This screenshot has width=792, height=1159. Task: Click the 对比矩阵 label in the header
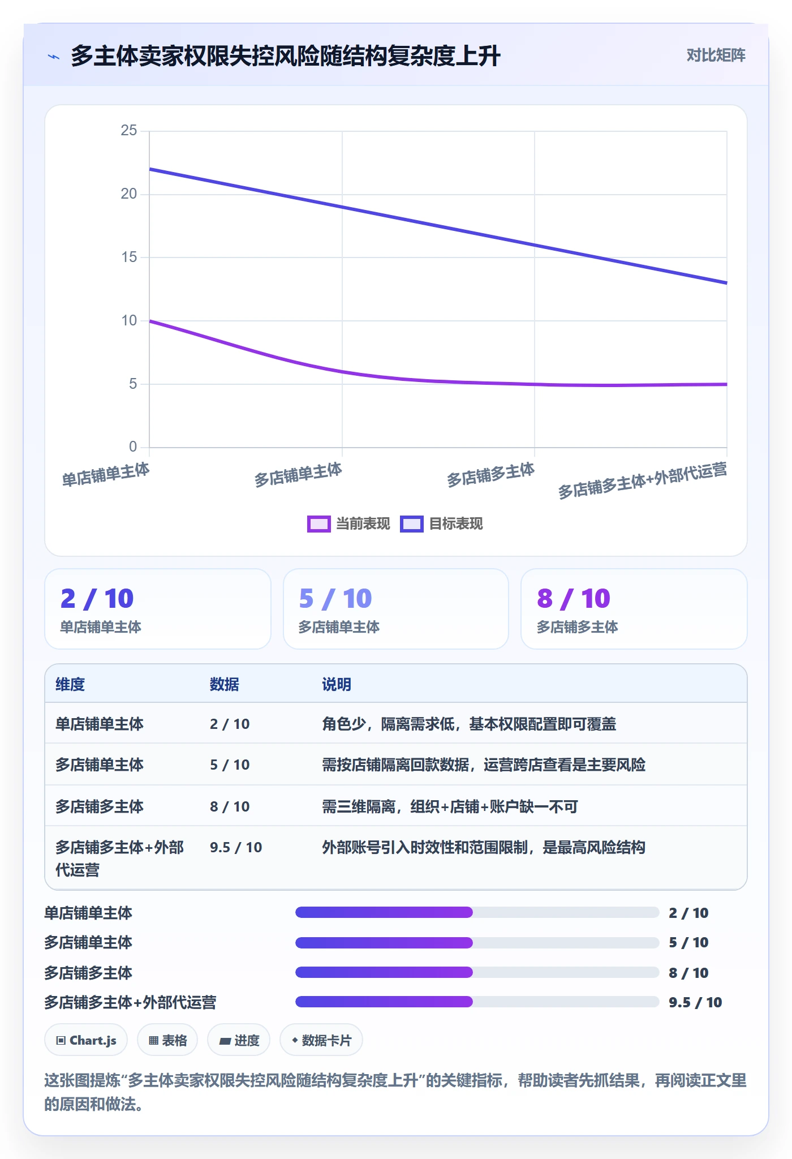pyautogui.click(x=716, y=55)
